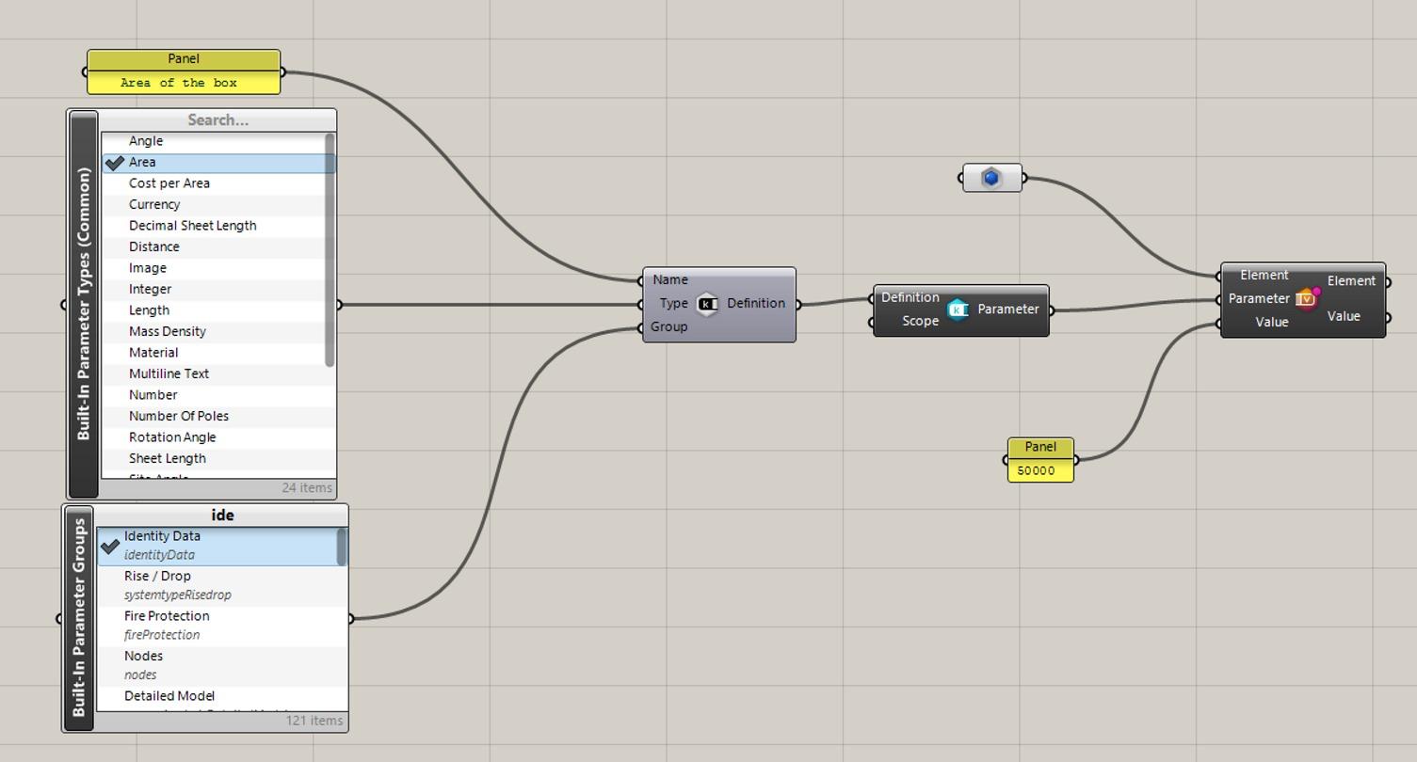Select the blue Element parameter hexagon icon
Image resolution: width=1417 pixels, height=762 pixels.
[991, 176]
